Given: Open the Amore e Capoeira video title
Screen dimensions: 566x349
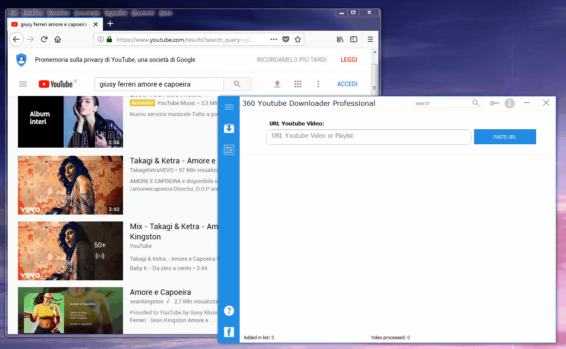Looking at the screenshot, I should [160, 292].
